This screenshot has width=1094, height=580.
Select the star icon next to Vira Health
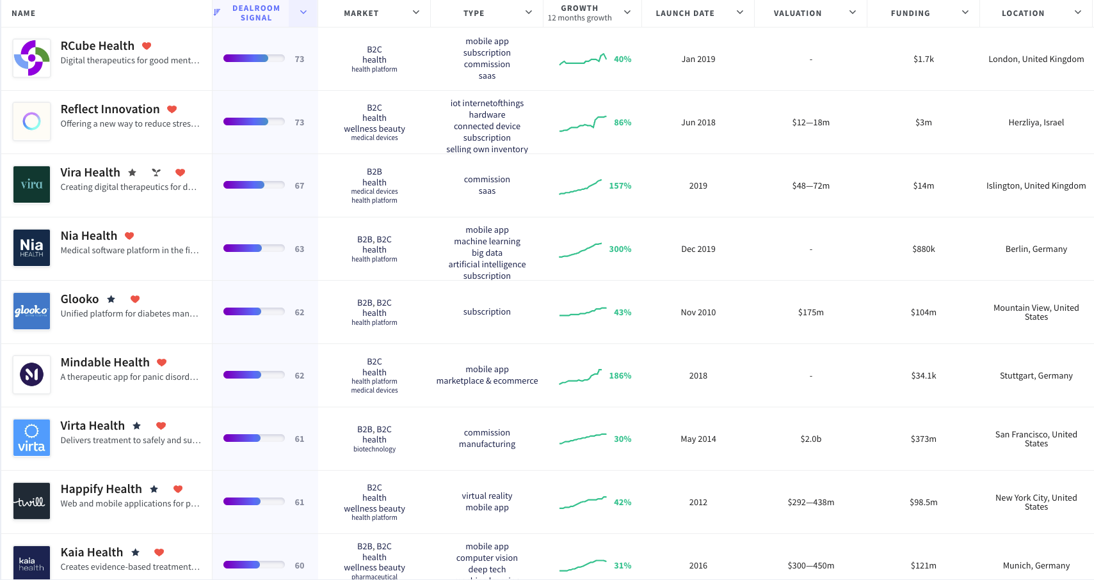click(133, 172)
